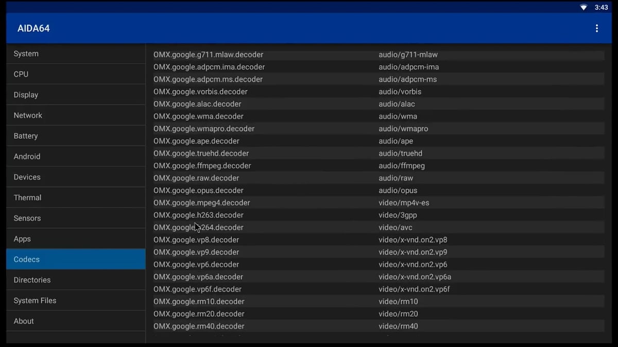Click the video/x-vnd.on2.vp6a value

[415, 277]
